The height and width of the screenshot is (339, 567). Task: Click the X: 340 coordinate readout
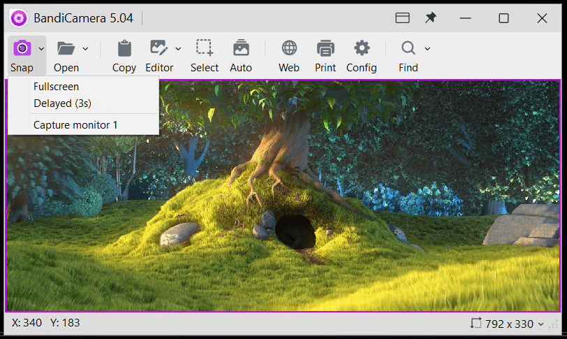(x=27, y=323)
